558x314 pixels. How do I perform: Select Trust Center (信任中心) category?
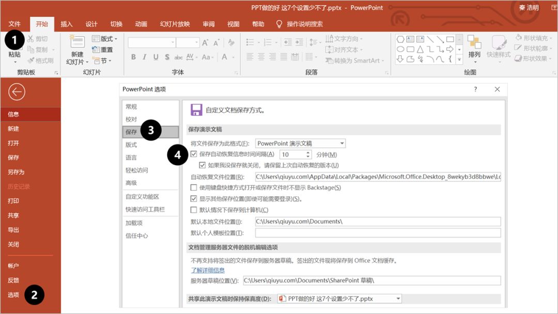(x=136, y=235)
